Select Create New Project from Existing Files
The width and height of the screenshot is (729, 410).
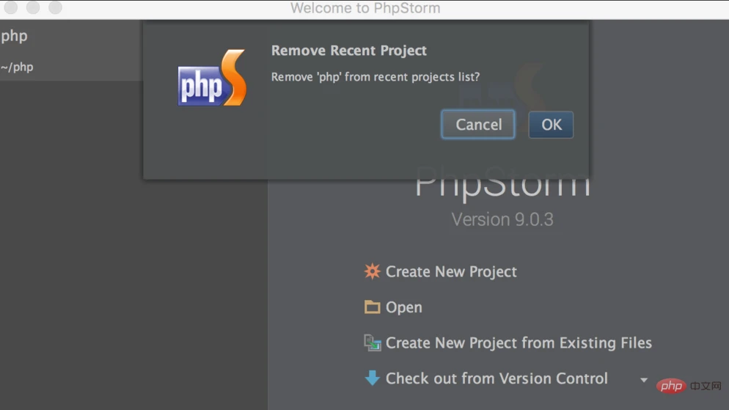click(519, 343)
